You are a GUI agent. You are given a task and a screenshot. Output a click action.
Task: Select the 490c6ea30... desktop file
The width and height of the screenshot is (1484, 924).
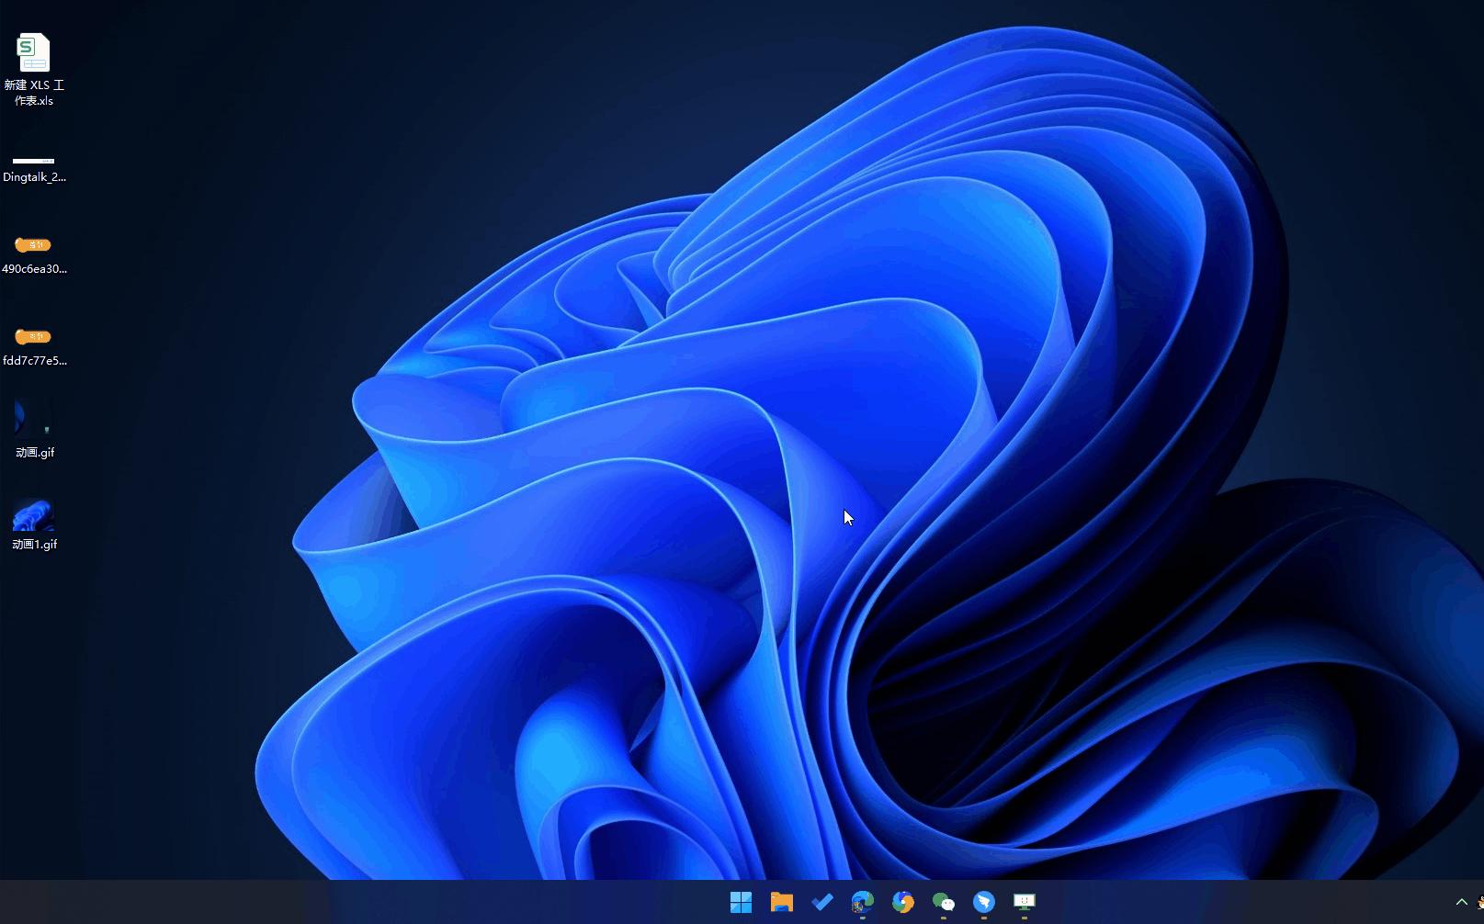click(34, 245)
